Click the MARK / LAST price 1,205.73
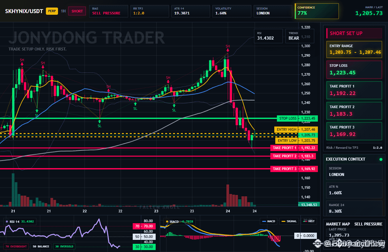 [x=369, y=13]
